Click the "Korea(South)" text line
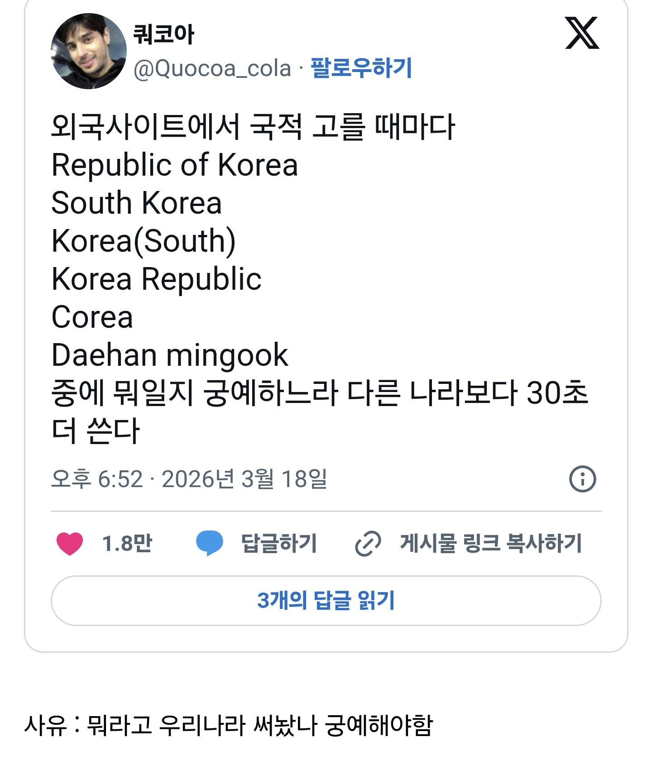Image resolution: width=652 pixels, height=770 pixels. tap(144, 241)
